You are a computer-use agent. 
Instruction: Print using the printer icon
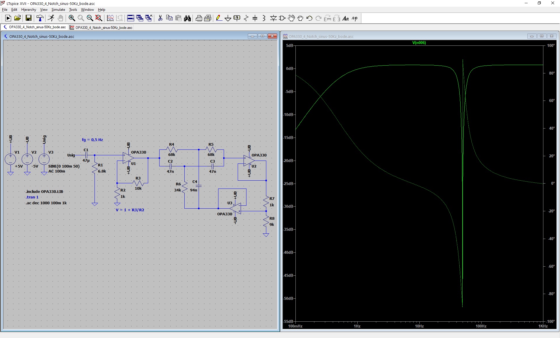point(208,18)
